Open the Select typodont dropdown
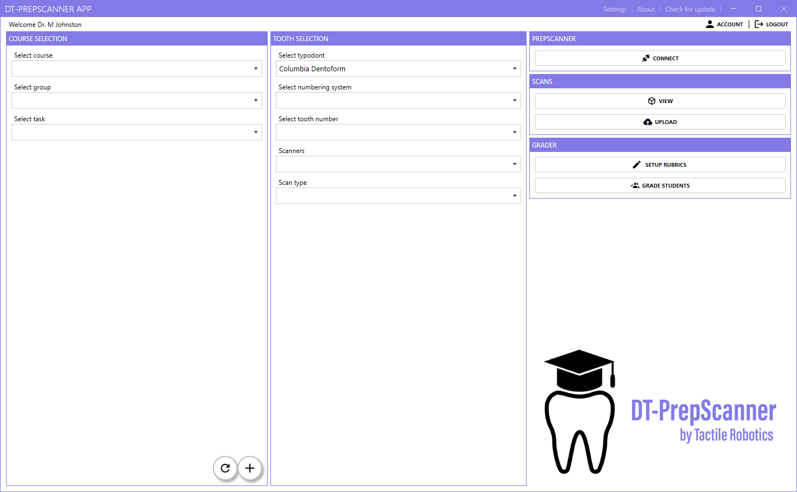Screen dimensions: 797x492 pos(398,69)
